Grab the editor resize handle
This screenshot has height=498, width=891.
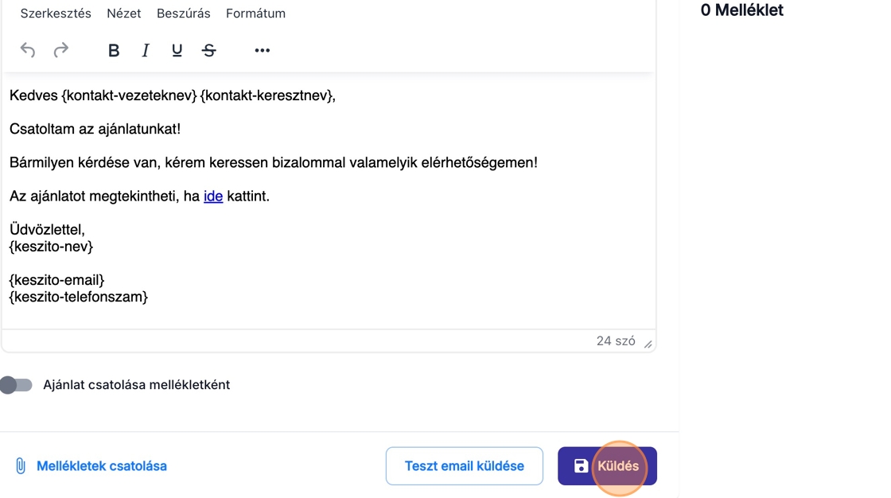tap(648, 344)
